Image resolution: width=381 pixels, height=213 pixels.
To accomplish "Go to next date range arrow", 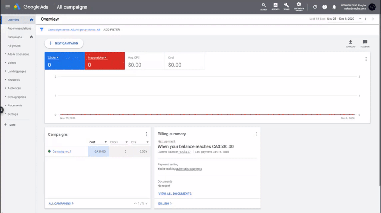I will tap(373, 19).
